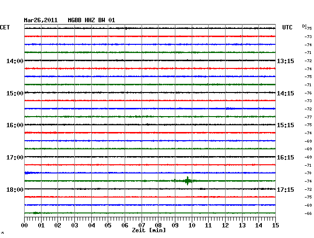Image resolution: width=314 pixels, height=238 pixels.
Task: Click minute label "05" on the time axis
Action: point(108,225)
